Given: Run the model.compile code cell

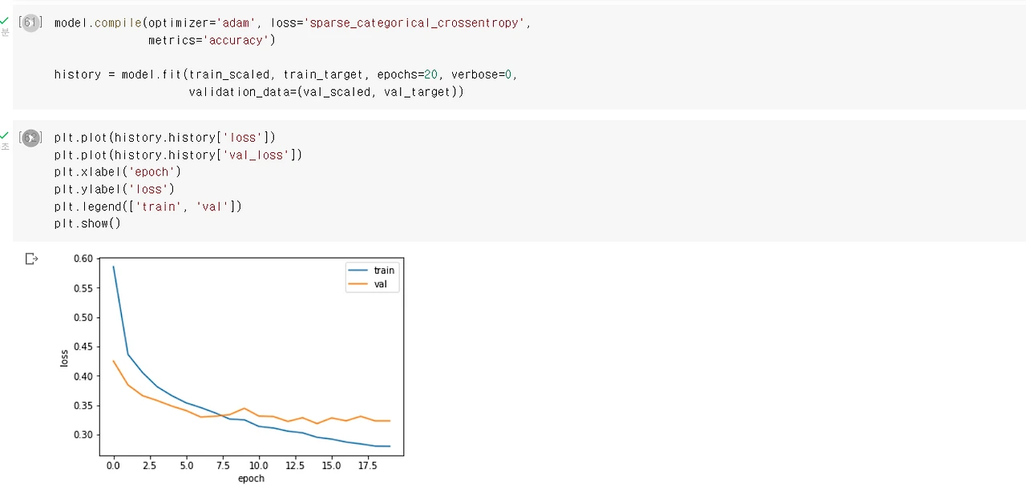Looking at the screenshot, I should [x=30, y=23].
